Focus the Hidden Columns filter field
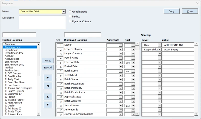The image size is (201, 119). [19, 35]
